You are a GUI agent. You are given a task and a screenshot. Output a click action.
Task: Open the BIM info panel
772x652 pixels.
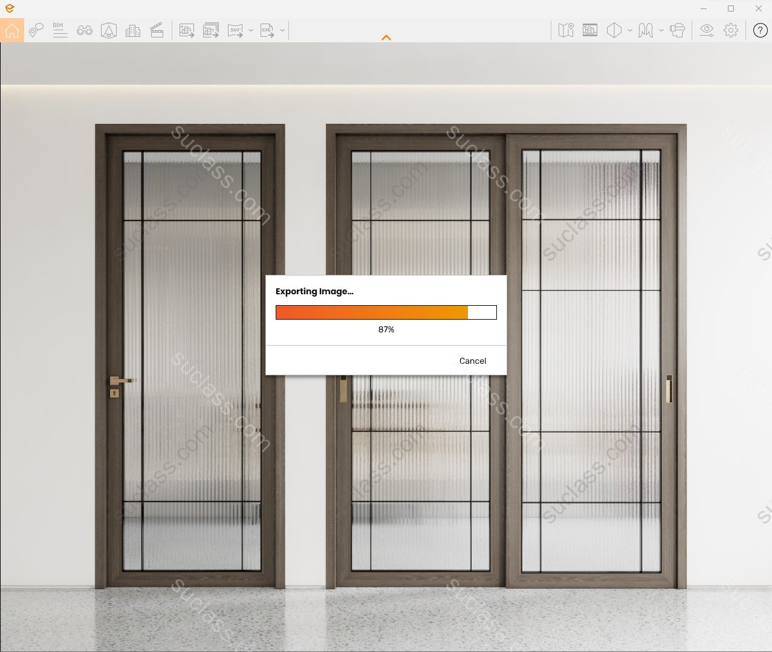pyautogui.click(x=60, y=30)
